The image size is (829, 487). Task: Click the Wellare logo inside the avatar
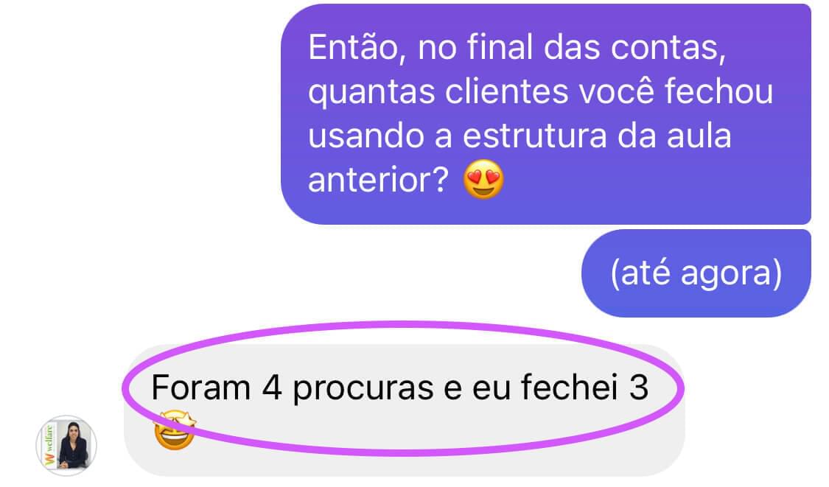[x=49, y=445]
